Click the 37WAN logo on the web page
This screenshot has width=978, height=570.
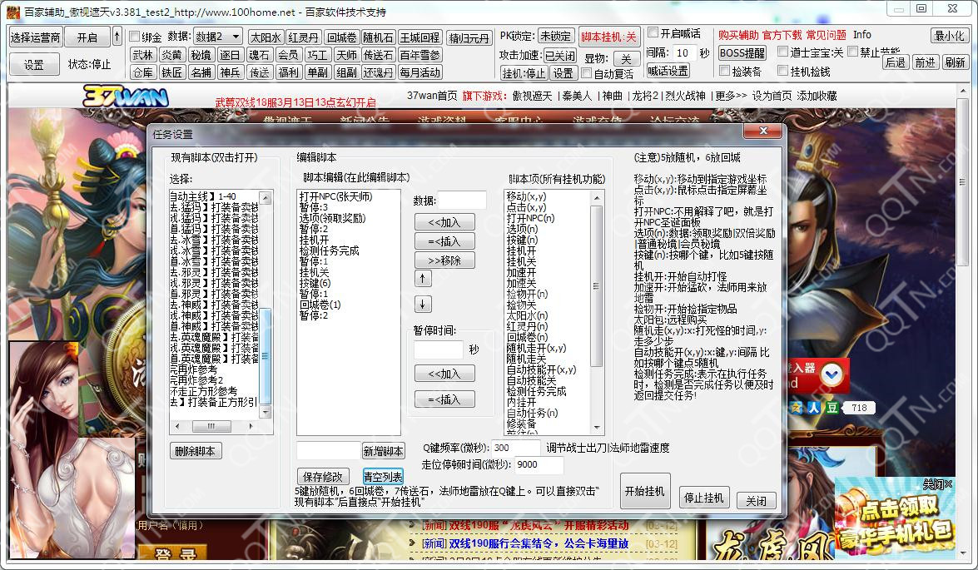pos(125,97)
